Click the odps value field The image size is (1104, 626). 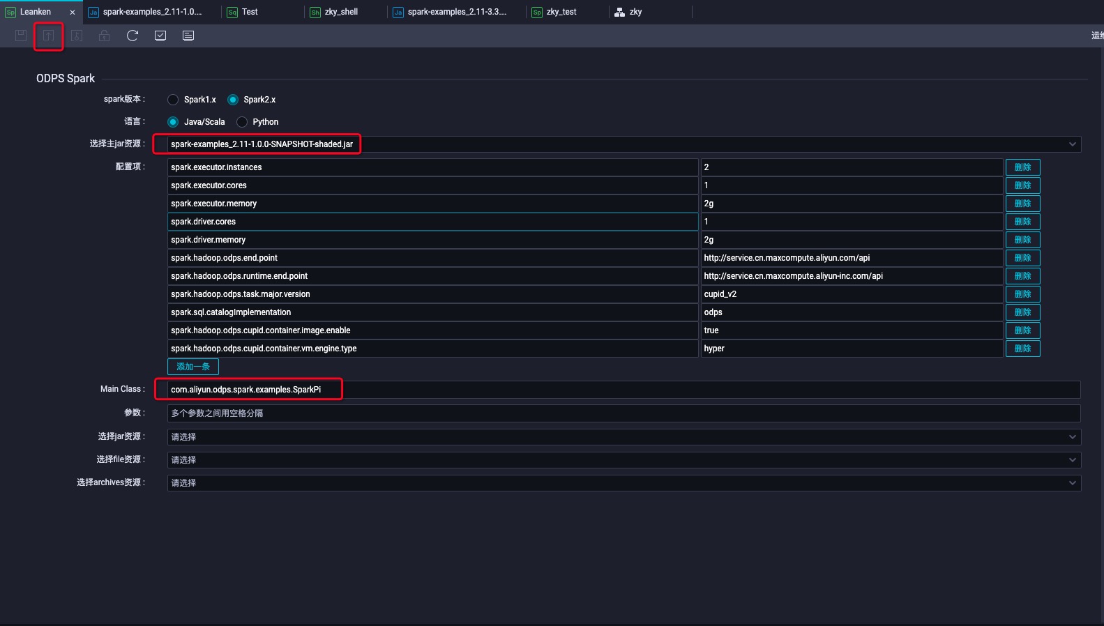[x=852, y=312]
